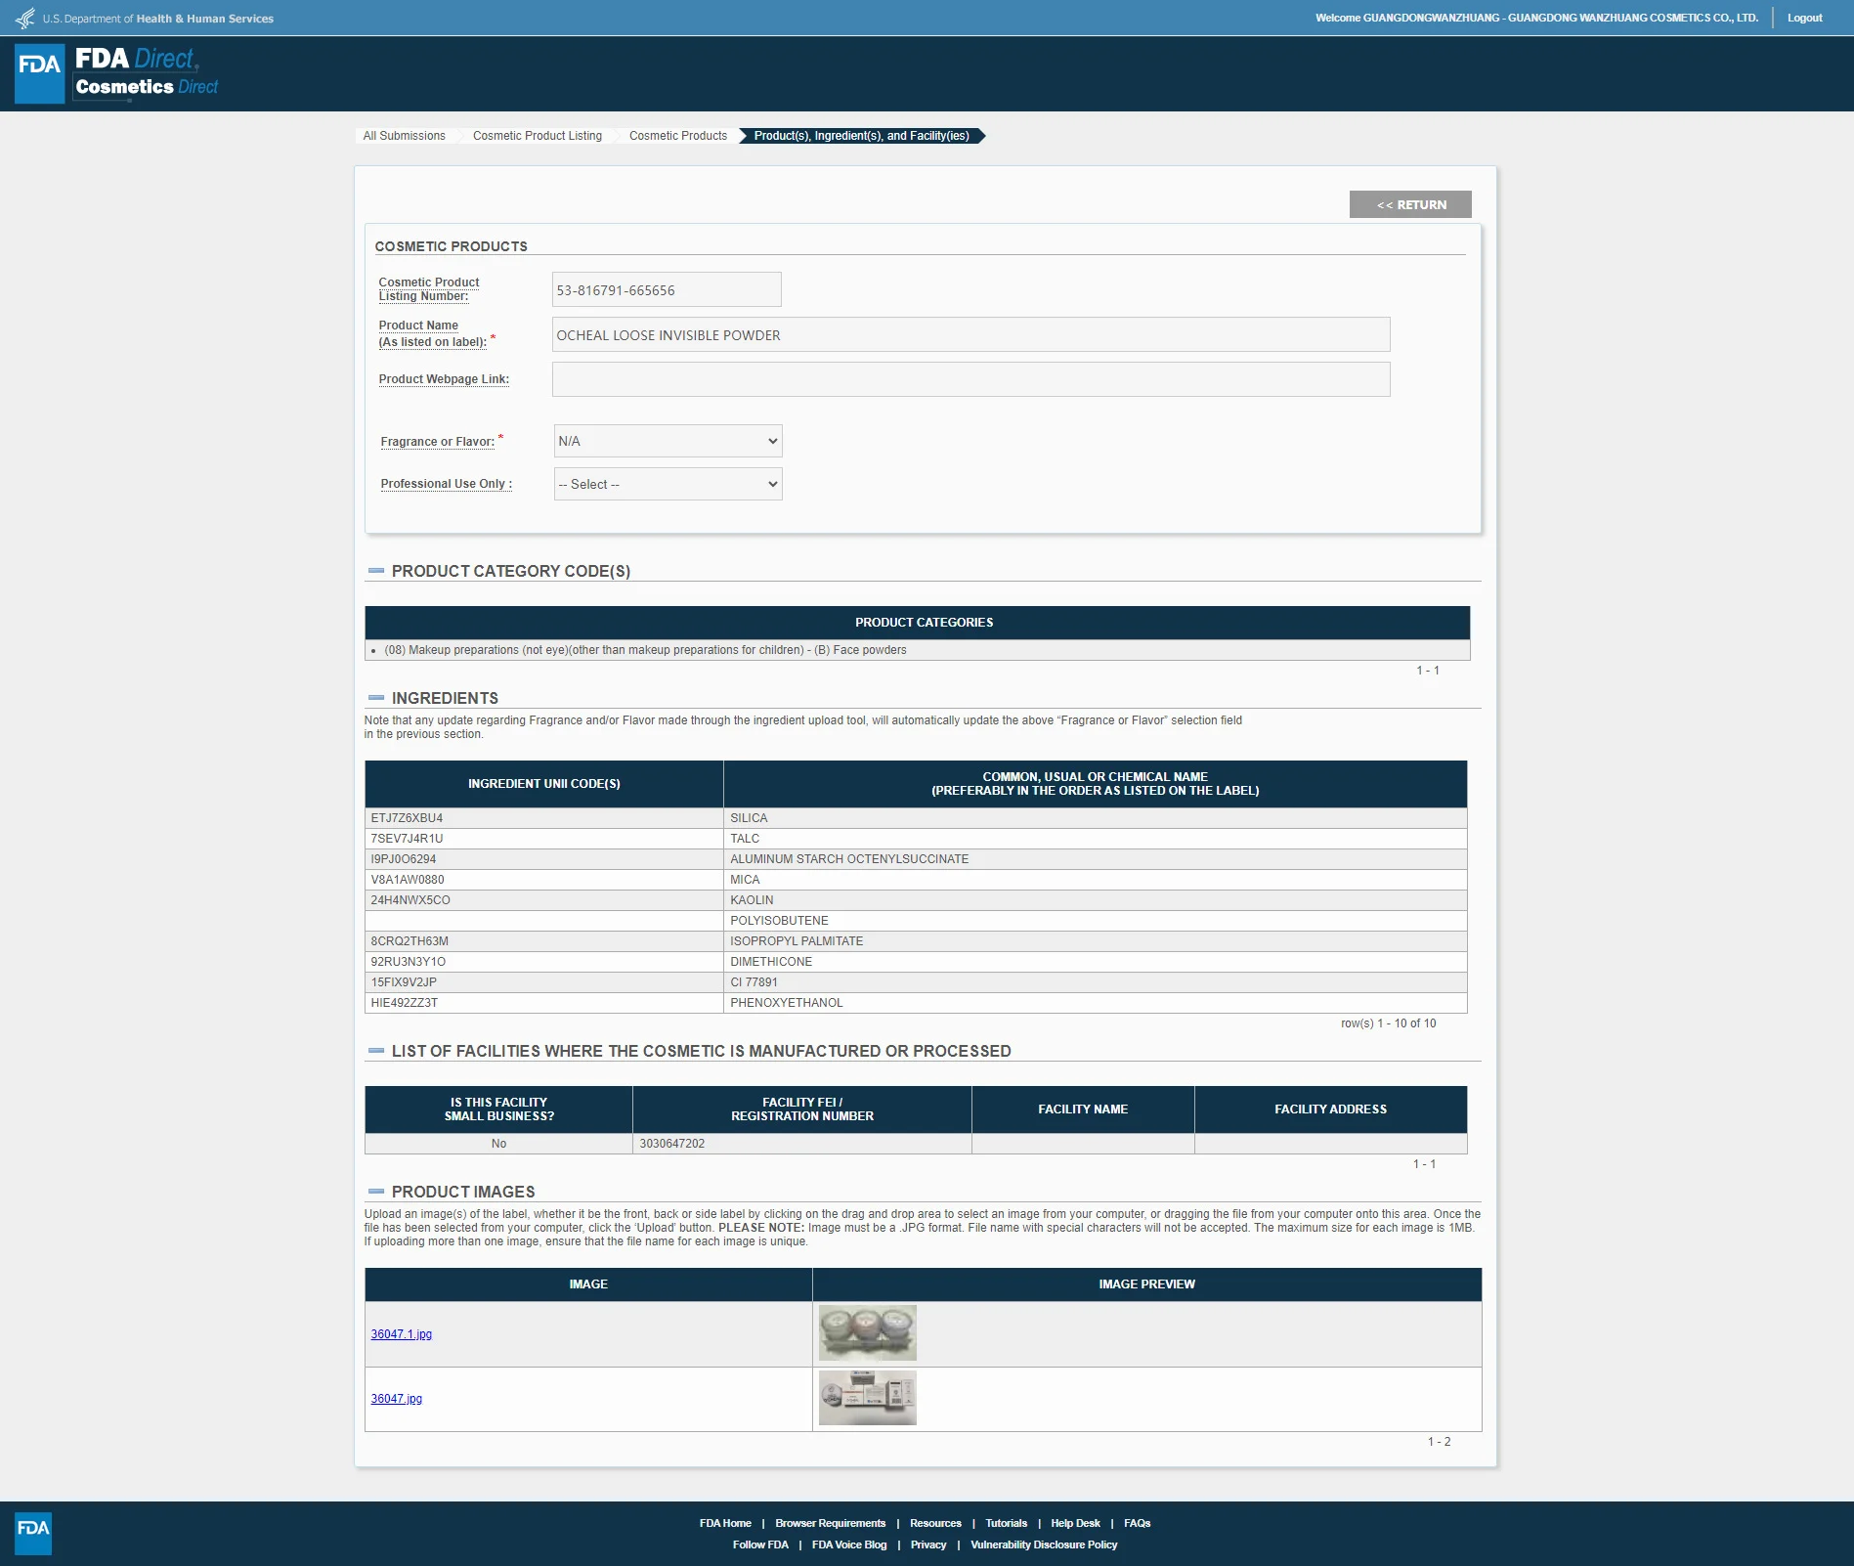This screenshot has width=1854, height=1566.
Task: Click the POLYISOBUTENE ingredient cell
Action: (1095, 921)
